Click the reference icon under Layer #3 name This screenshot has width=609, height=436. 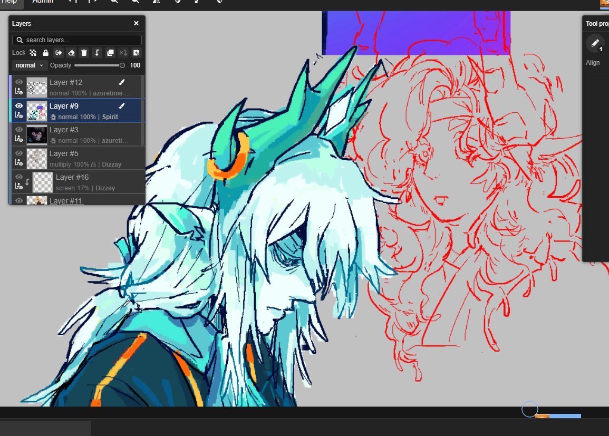(x=53, y=141)
